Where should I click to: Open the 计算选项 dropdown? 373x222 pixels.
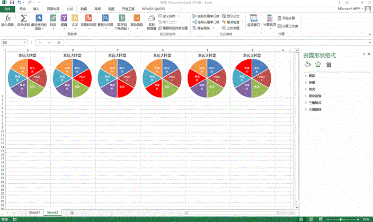(269, 22)
